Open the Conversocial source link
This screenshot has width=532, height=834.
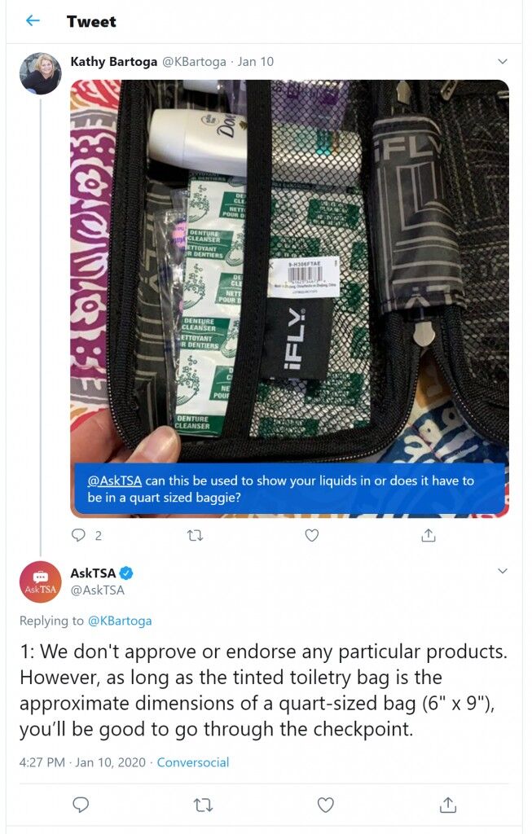coord(193,762)
